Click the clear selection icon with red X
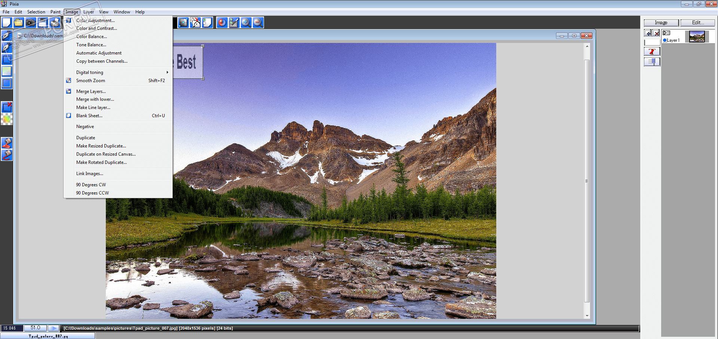This screenshot has height=339, width=718. pyautogui.click(x=7, y=107)
